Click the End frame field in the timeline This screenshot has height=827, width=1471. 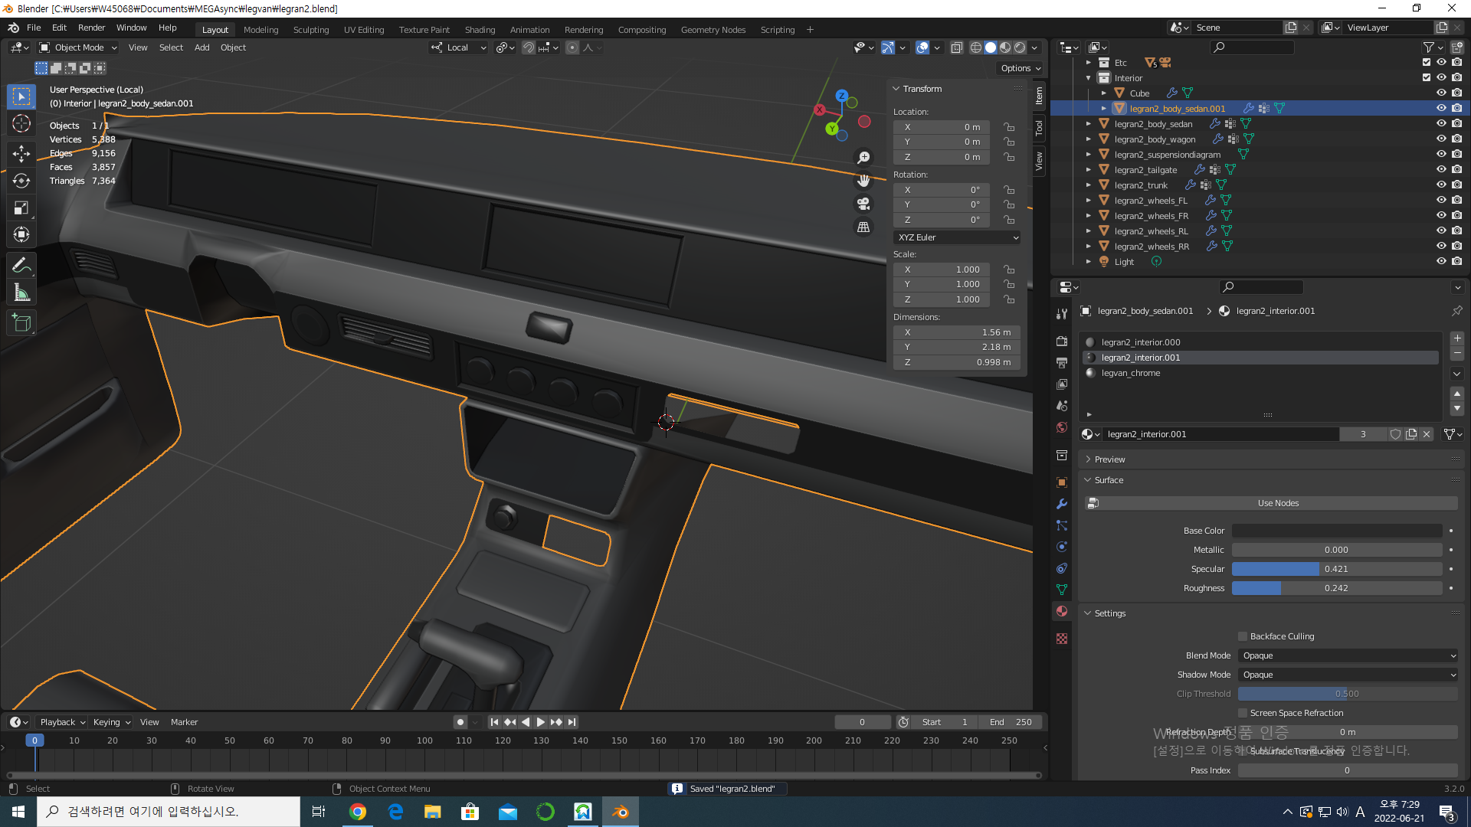point(1010,722)
